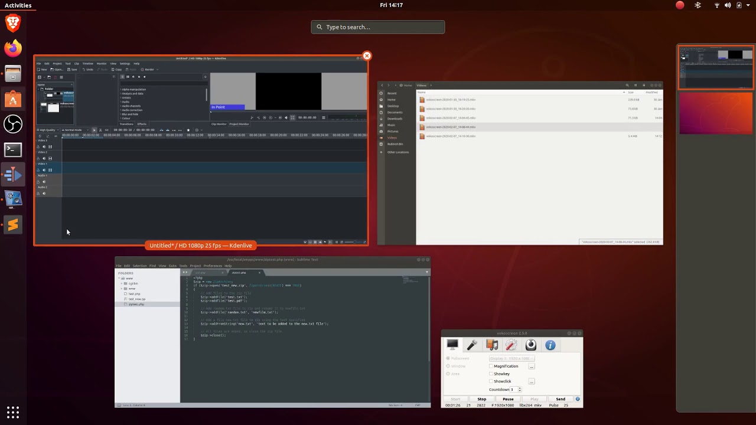Open the video codec tab in vokoscreen

click(491, 345)
